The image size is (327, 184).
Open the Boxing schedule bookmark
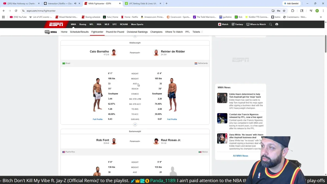pos(91,17)
